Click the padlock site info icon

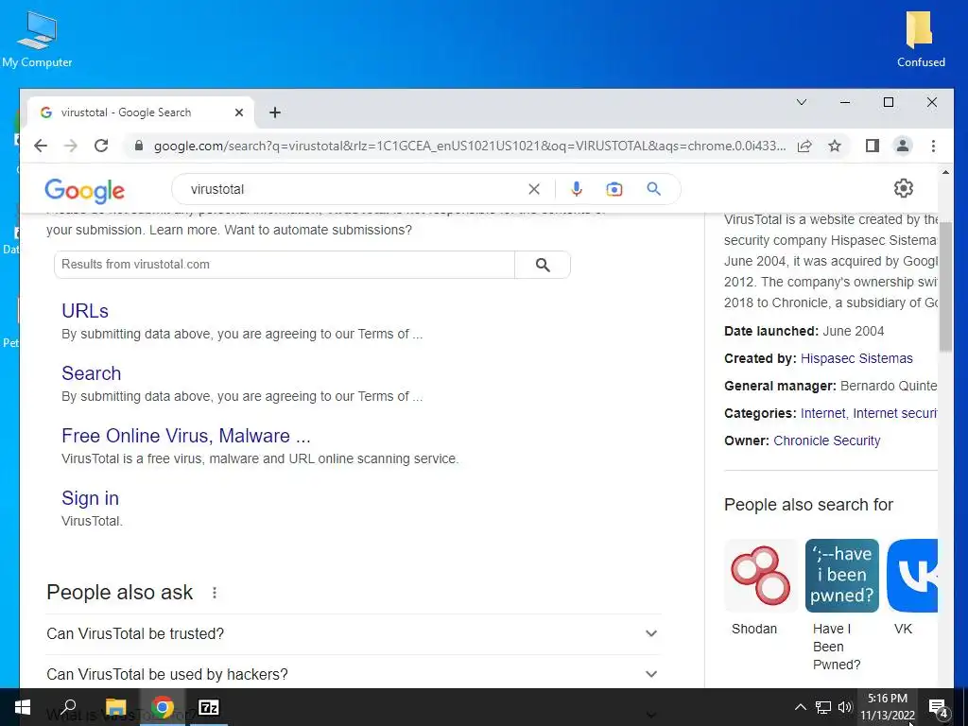[139, 146]
